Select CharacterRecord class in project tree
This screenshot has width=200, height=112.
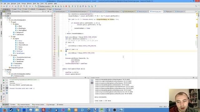click(x=23, y=45)
